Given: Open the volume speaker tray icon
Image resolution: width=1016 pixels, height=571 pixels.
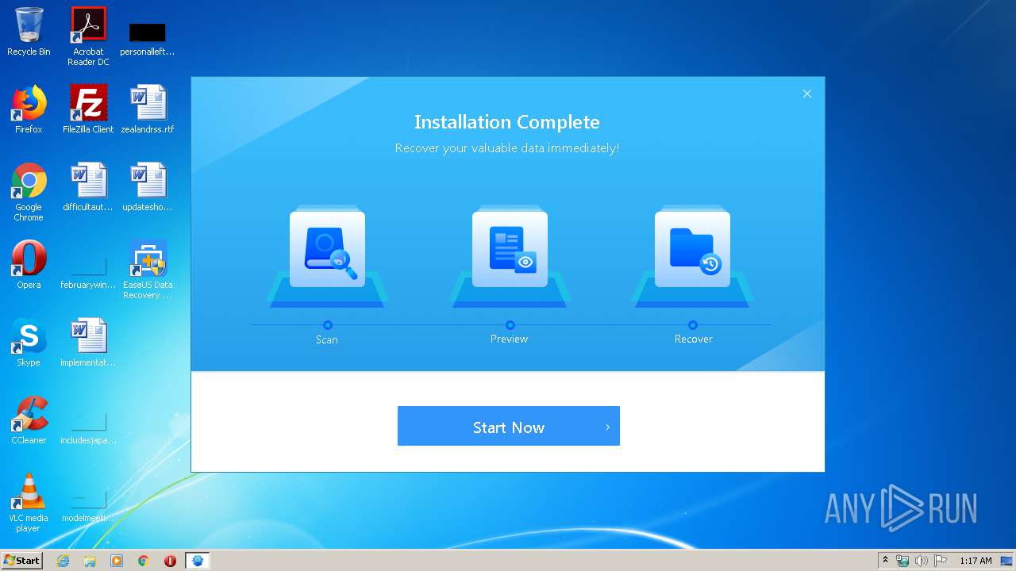Looking at the screenshot, I should (x=922, y=561).
